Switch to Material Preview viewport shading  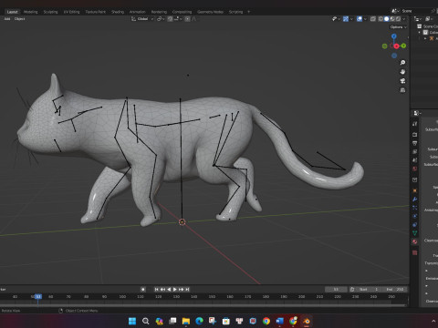392,19
